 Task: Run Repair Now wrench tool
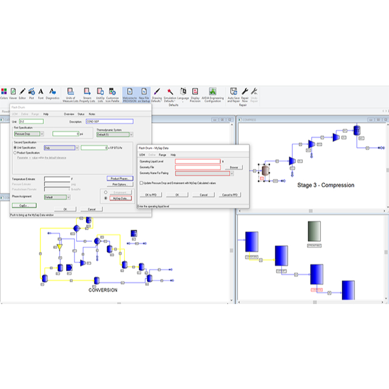click(x=245, y=95)
